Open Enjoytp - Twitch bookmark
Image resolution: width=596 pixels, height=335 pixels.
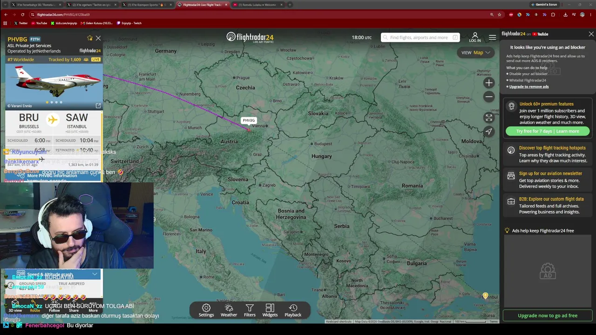click(129, 23)
